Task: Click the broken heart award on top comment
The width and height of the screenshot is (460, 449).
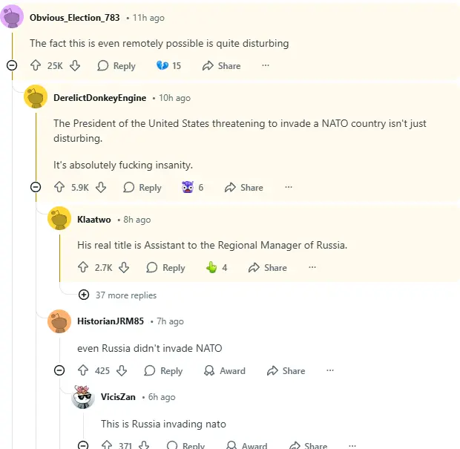Action: pos(162,65)
